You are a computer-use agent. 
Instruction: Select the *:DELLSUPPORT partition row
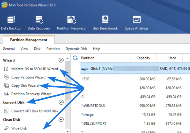click(x=135, y=123)
